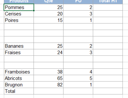Select the Pommes cell
This screenshot has width=128, height=98.
19,7
